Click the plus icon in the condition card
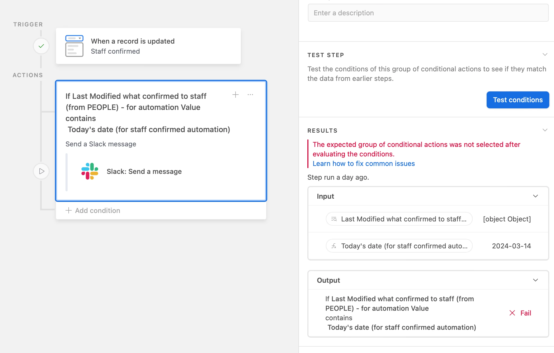This screenshot has height=353, width=554. 235,95
